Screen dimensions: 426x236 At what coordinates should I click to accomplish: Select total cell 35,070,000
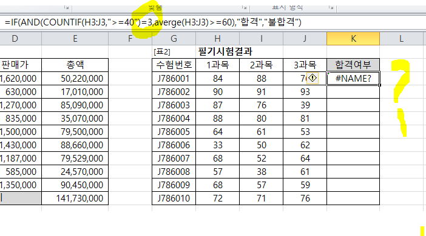point(75,118)
